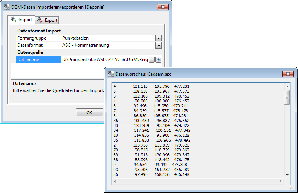The width and height of the screenshot is (298, 194).
Task: Click the DGM-Daten dialog title bar icon
Action: tap(6, 7)
